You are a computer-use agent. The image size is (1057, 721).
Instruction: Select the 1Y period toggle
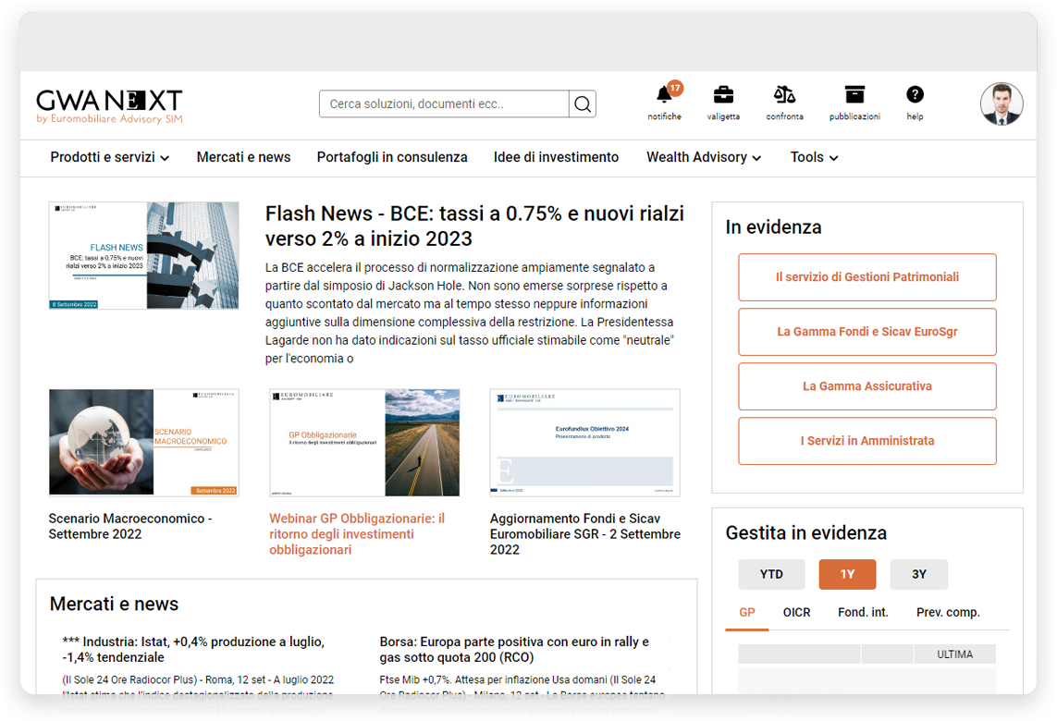[847, 574]
